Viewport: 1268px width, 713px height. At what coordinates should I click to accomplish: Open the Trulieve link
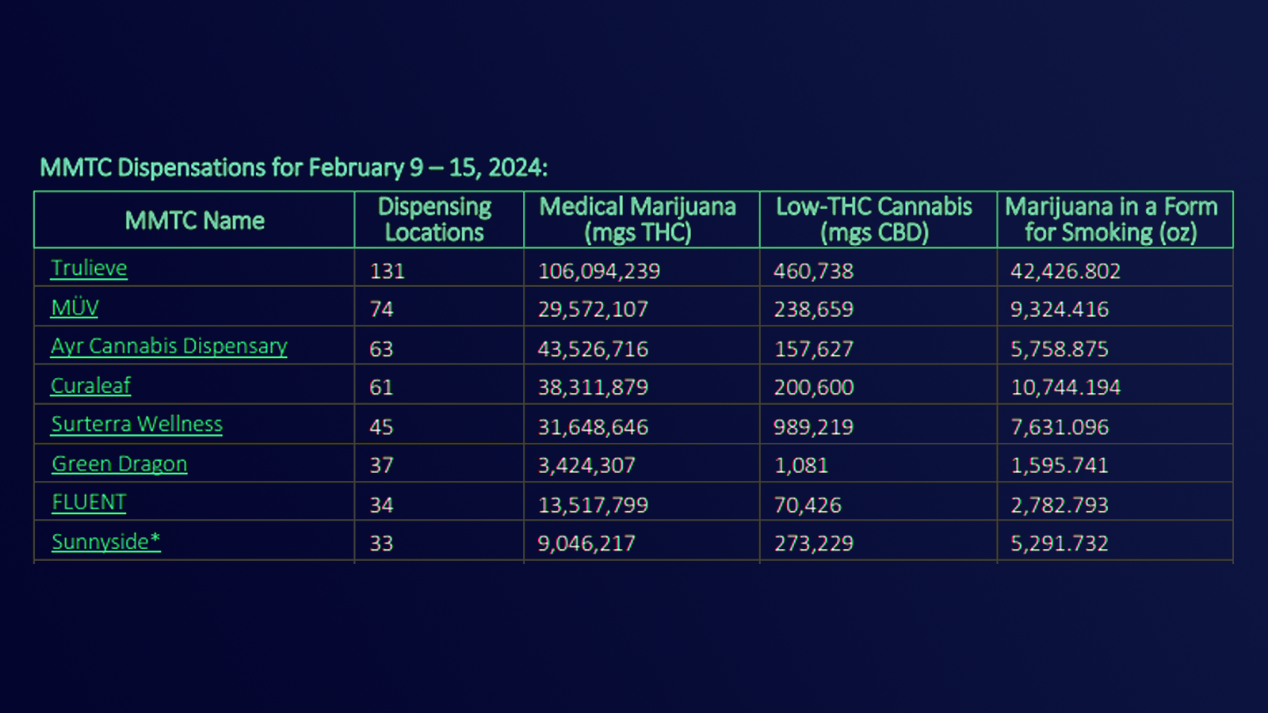click(x=89, y=269)
